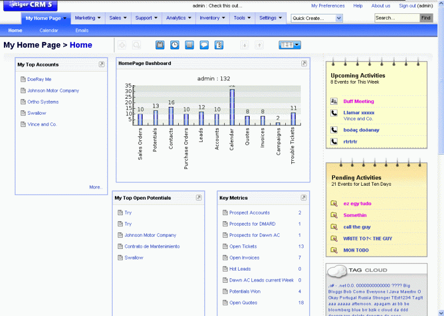The width and height of the screenshot is (444, 316).
Task: Pop out the HomePage Dashboard widget
Action: [x=304, y=64]
